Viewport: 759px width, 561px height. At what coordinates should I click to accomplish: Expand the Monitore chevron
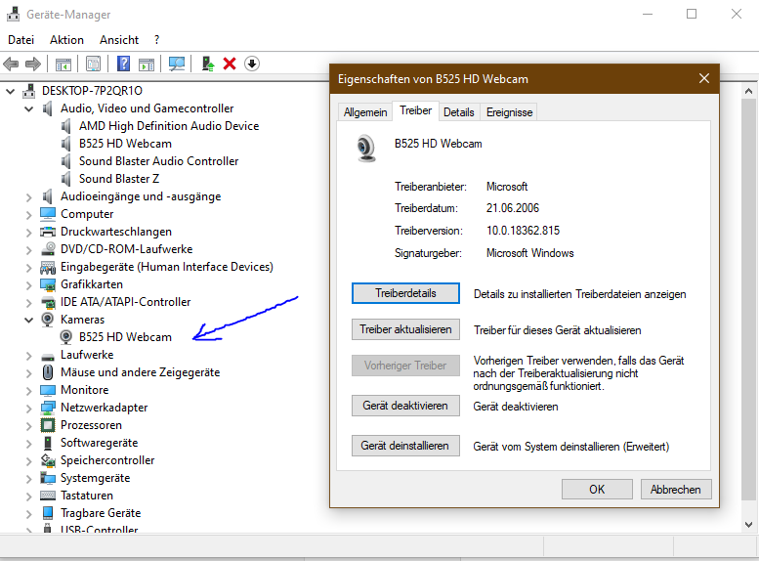tap(29, 391)
